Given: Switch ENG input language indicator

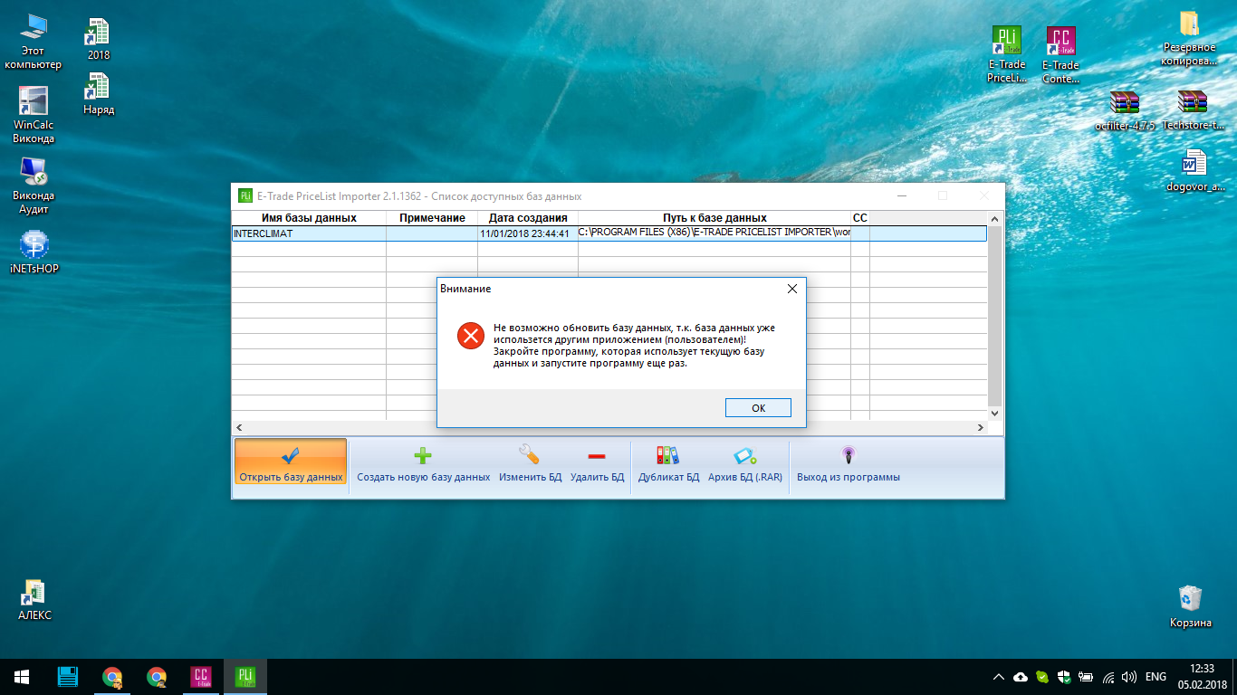Looking at the screenshot, I should pyautogui.click(x=1156, y=676).
